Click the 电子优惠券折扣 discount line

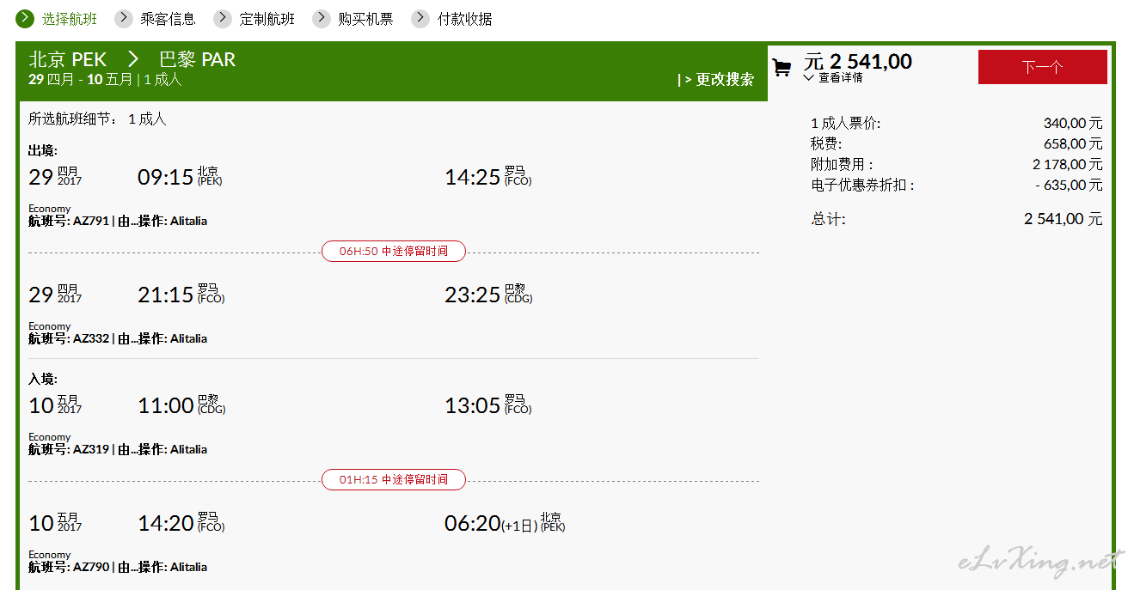point(863,185)
